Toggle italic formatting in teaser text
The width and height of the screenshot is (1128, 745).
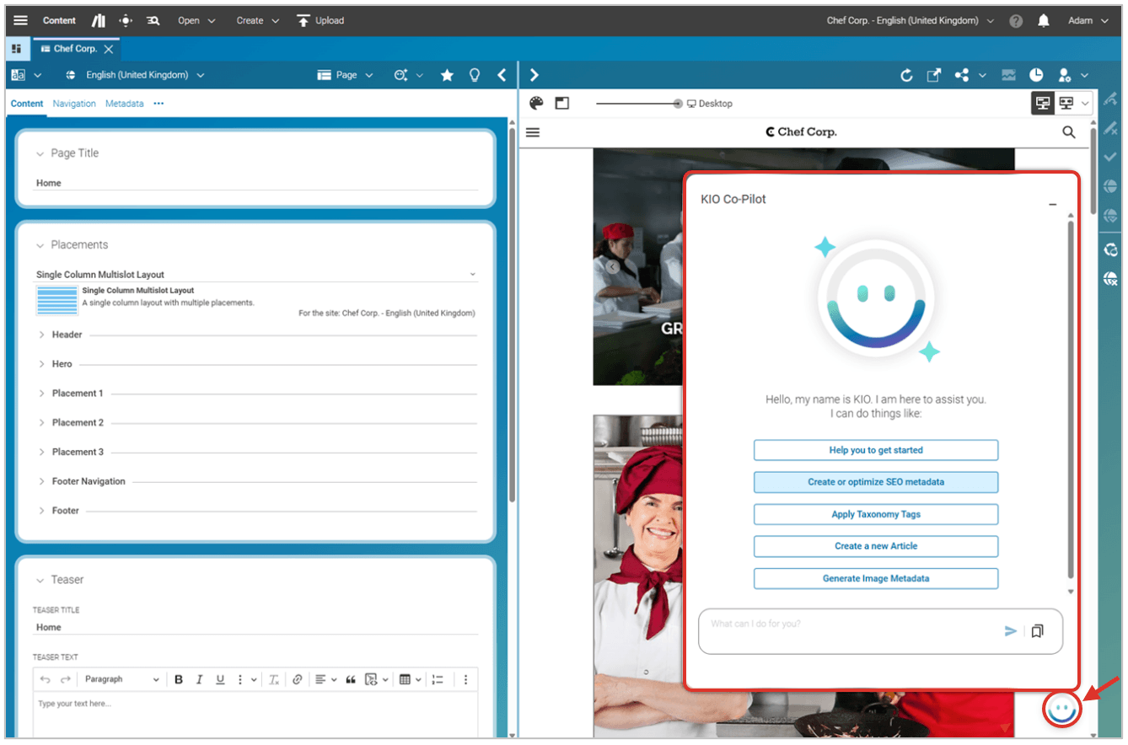[x=200, y=680]
